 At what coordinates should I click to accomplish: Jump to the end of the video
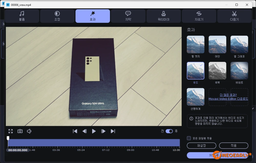pos(113,131)
